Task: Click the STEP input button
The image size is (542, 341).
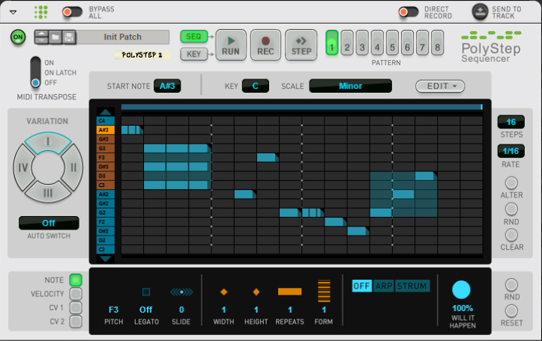Action: 301,45
